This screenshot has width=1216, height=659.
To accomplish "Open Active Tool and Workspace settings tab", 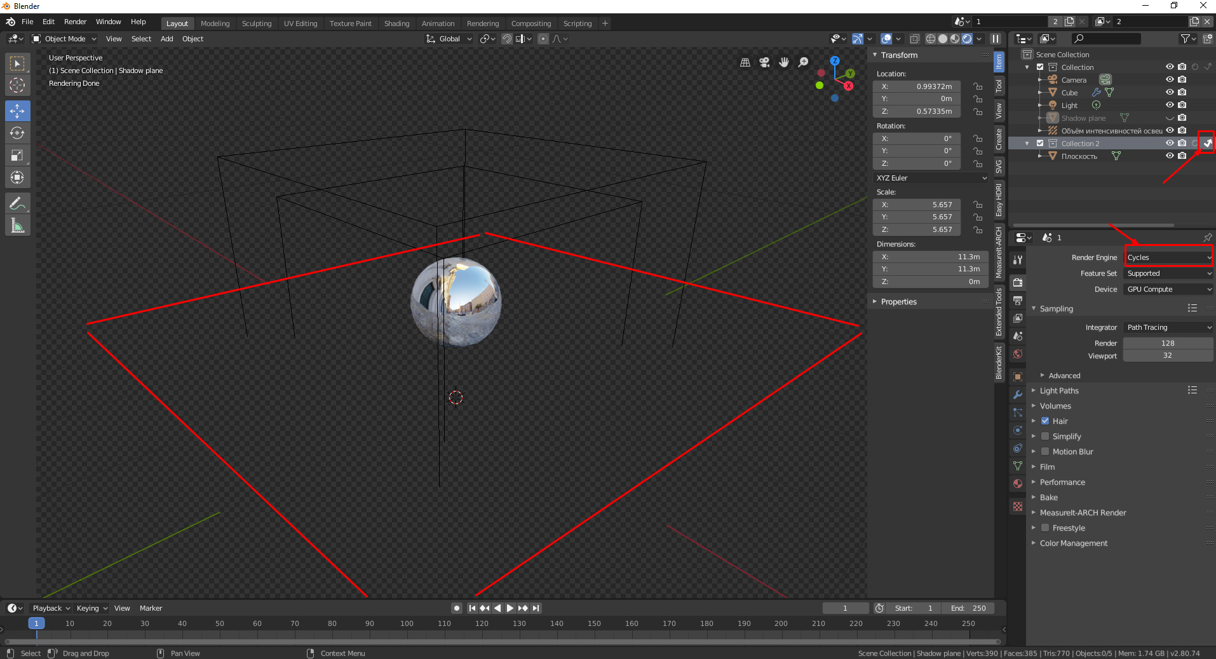I will [x=1018, y=259].
